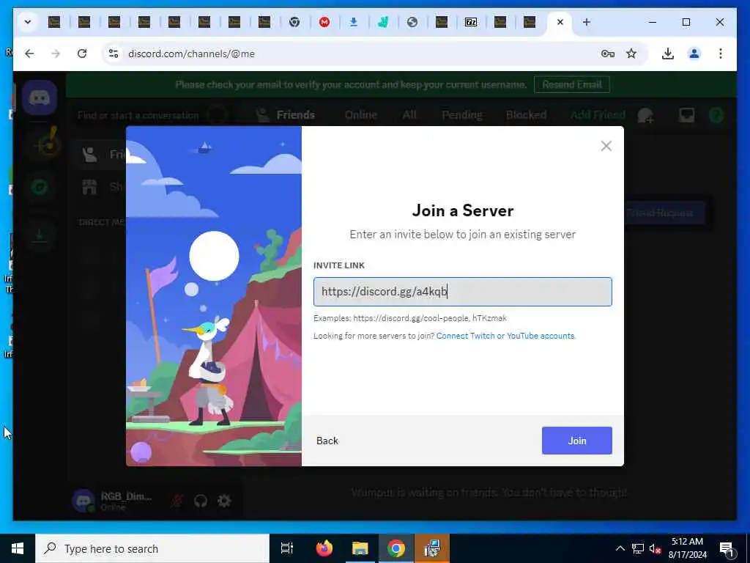The width and height of the screenshot is (750, 563).
Task: Open the clock showing 5:12 AM
Action: [687, 548]
